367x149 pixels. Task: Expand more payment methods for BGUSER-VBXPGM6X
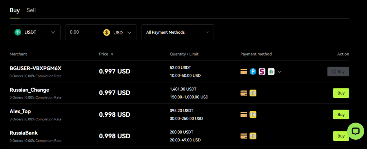(280, 72)
